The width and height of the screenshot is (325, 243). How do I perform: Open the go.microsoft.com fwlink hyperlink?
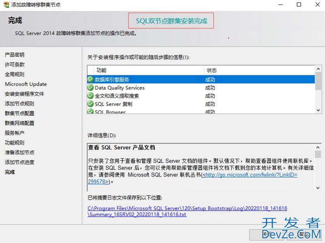tap(193, 178)
